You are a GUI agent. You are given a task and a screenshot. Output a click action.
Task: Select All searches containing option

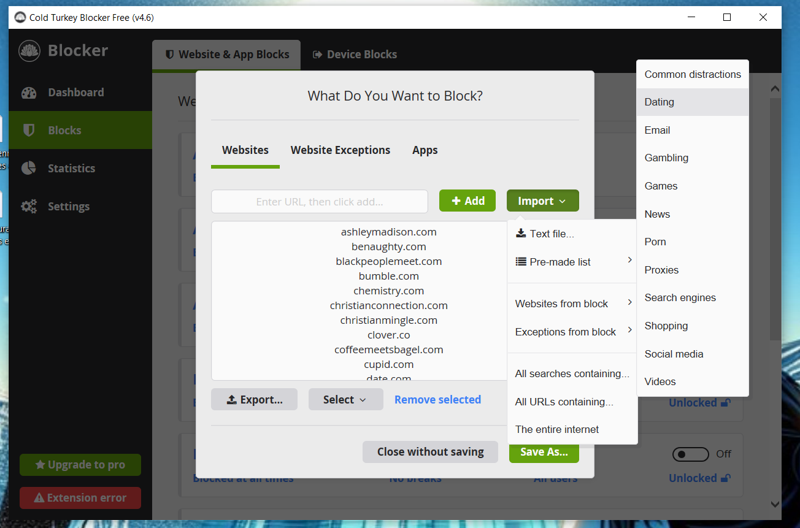(x=572, y=373)
